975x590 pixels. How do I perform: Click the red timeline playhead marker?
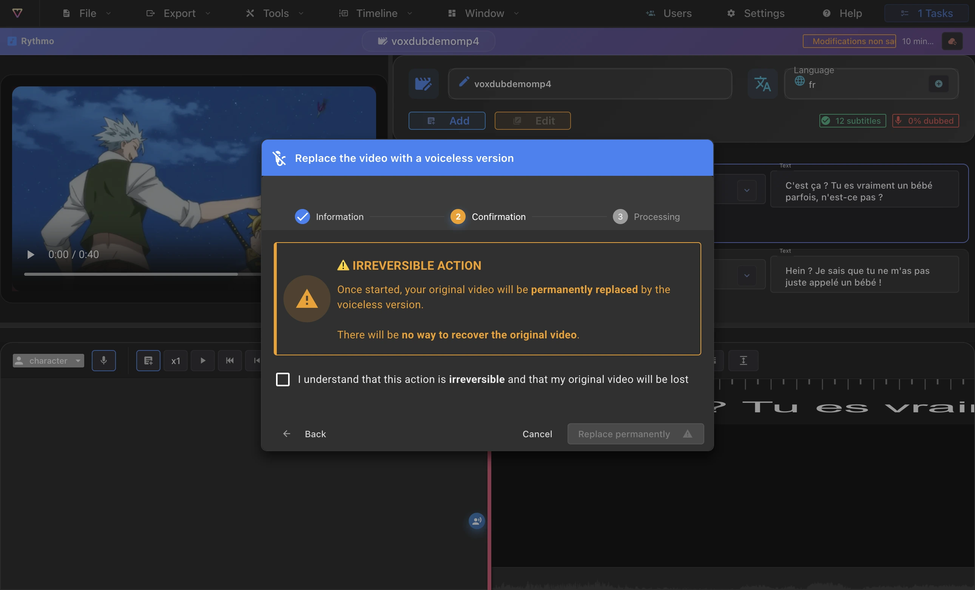pyautogui.click(x=489, y=520)
